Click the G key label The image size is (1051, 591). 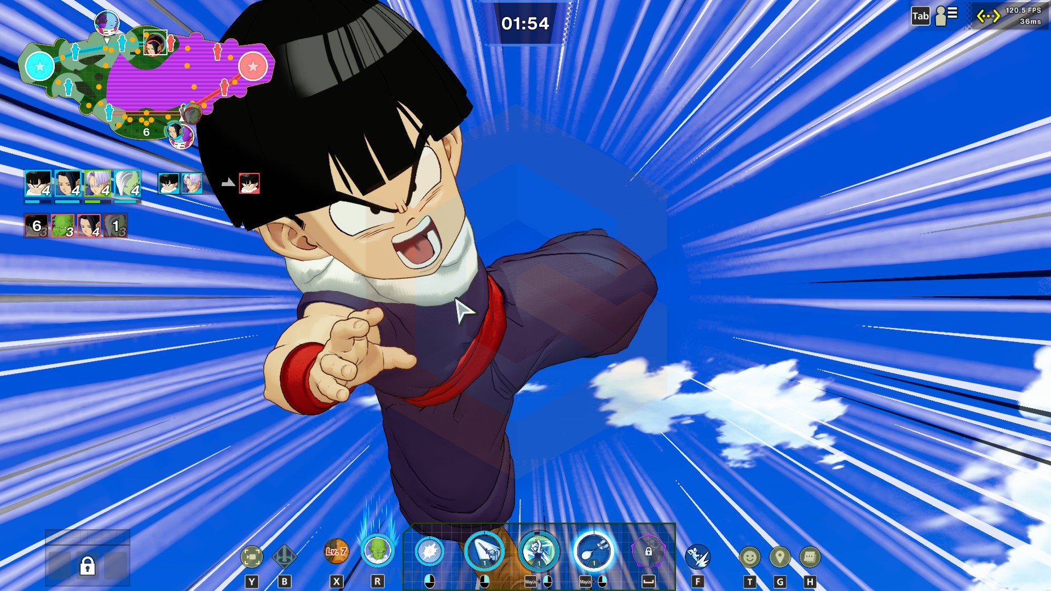(x=780, y=581)
